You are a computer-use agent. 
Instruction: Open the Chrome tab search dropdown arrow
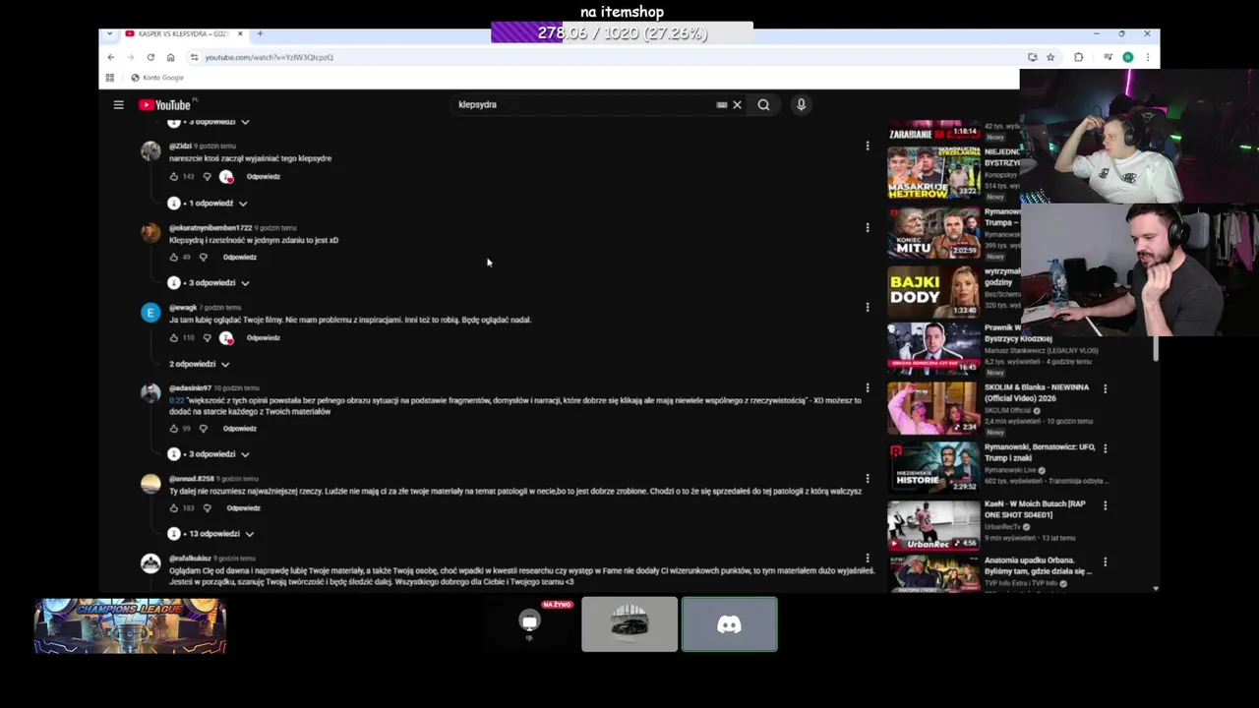(109, 33)
